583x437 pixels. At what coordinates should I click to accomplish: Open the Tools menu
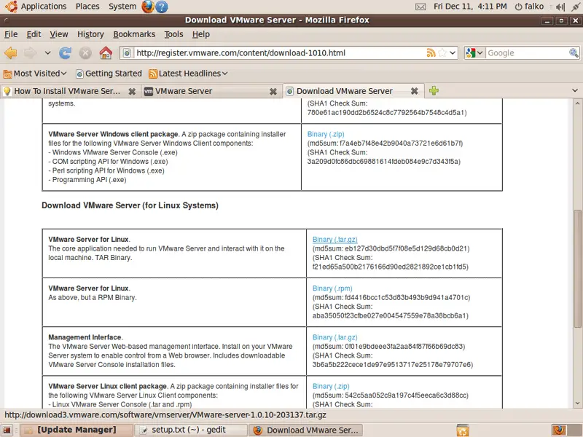(173, 34)
